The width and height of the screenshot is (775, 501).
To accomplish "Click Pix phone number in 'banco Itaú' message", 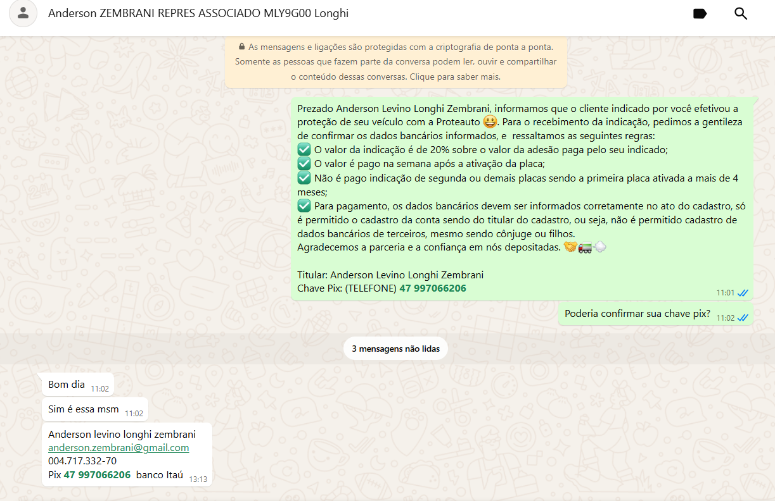I will [x=97, y=475].
